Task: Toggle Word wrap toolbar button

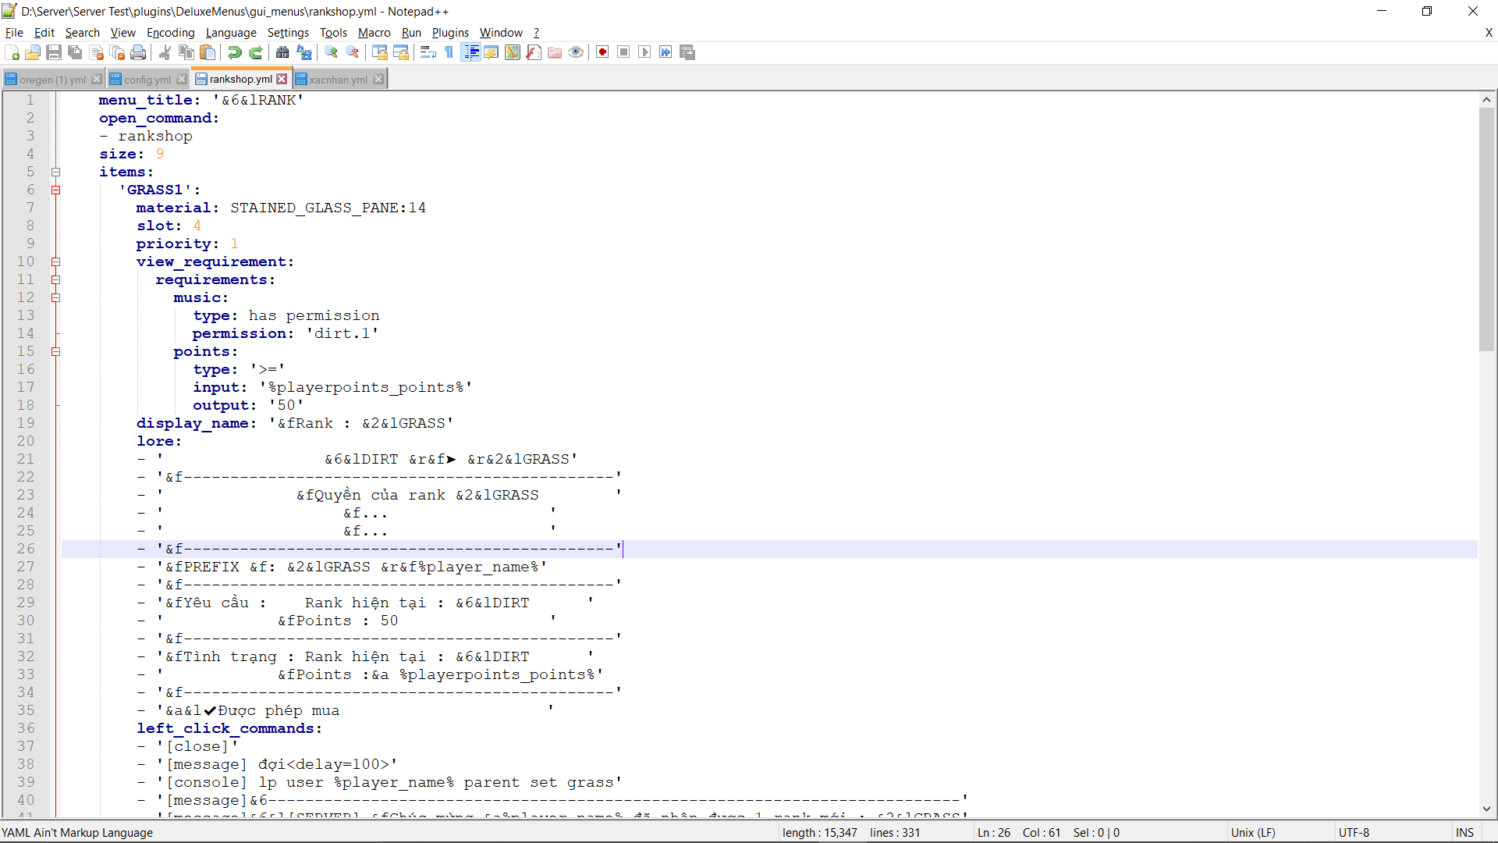Action: [428, 52]
